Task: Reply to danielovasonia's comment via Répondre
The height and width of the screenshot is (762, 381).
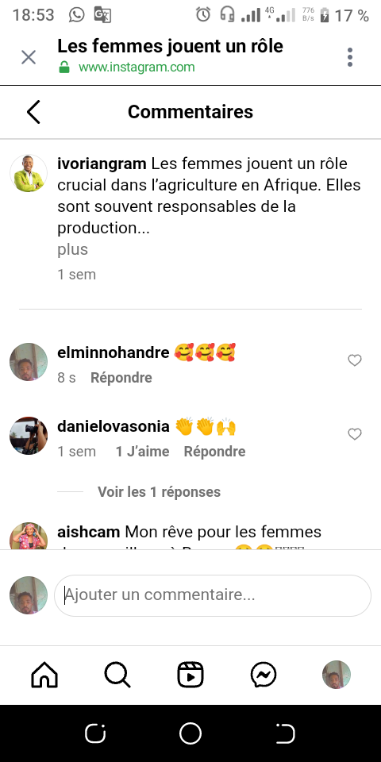Action: pyautogui.click(x=214, y=452)
